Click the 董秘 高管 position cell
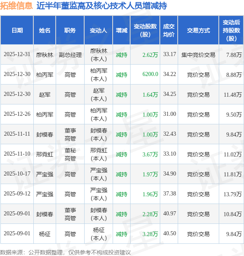Screen dimensions: 244x256 pyautogui.click(x=70, y=154)
